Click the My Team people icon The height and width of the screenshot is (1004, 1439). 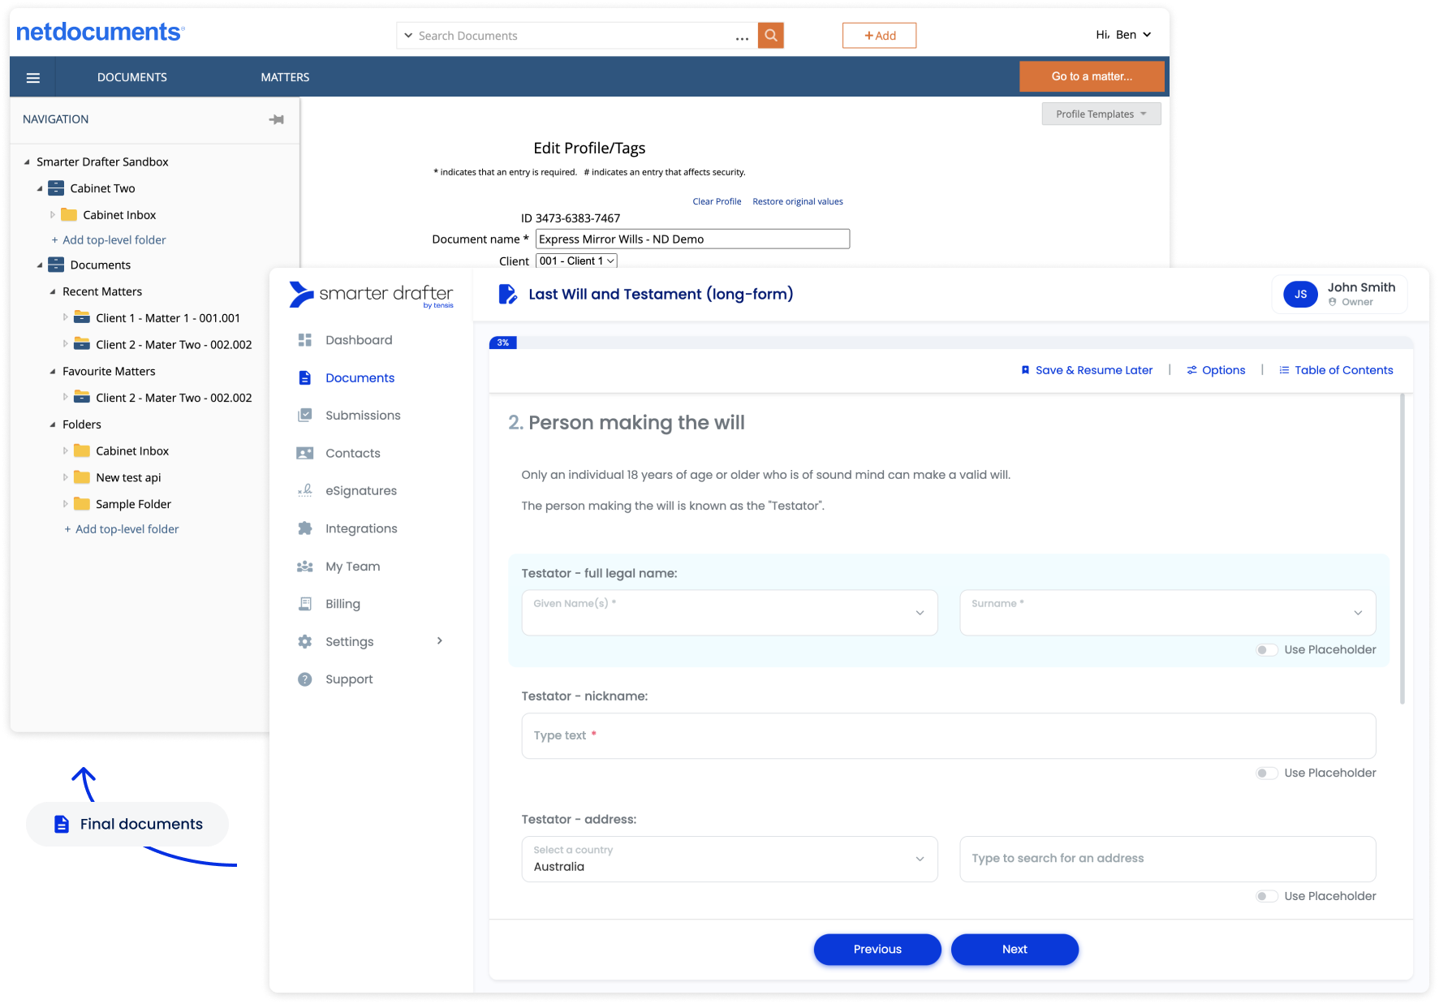(x=305, y=567)
